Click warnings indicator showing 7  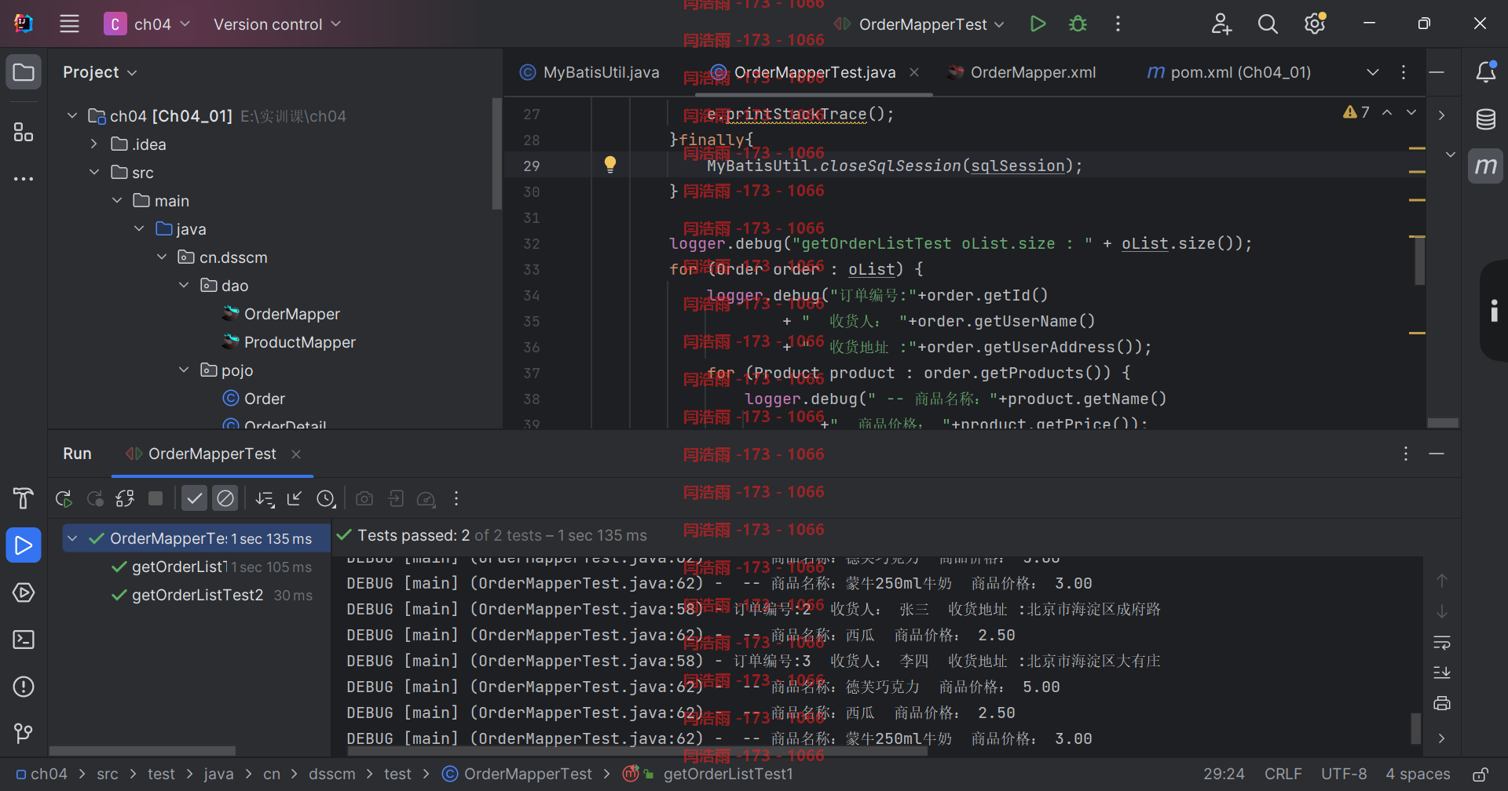click(1356, 112)
